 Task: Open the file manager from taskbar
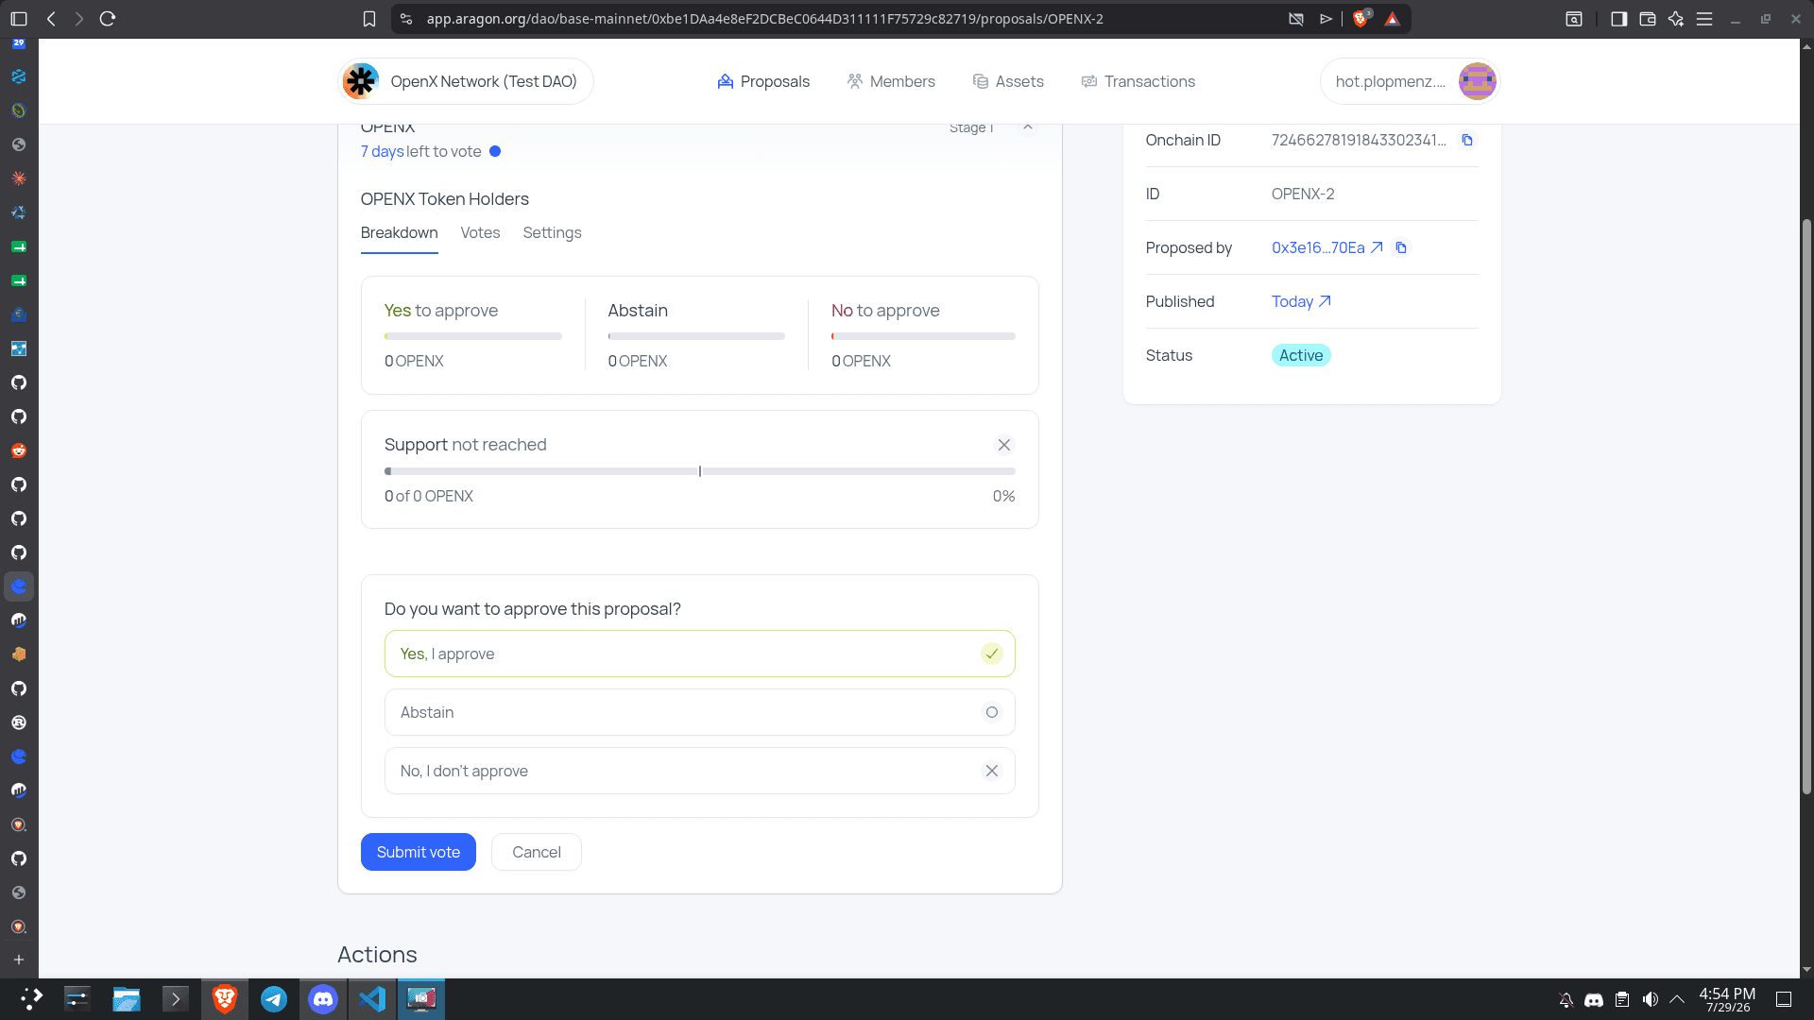click(127, 999)
